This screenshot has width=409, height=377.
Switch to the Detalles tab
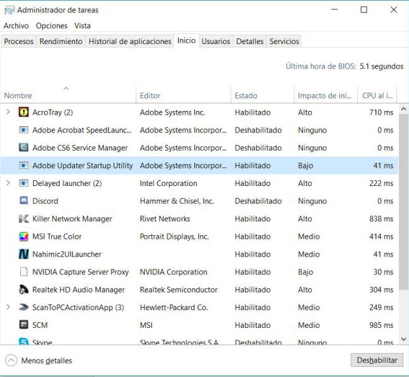pyautogui.click(x=250, y=41)
